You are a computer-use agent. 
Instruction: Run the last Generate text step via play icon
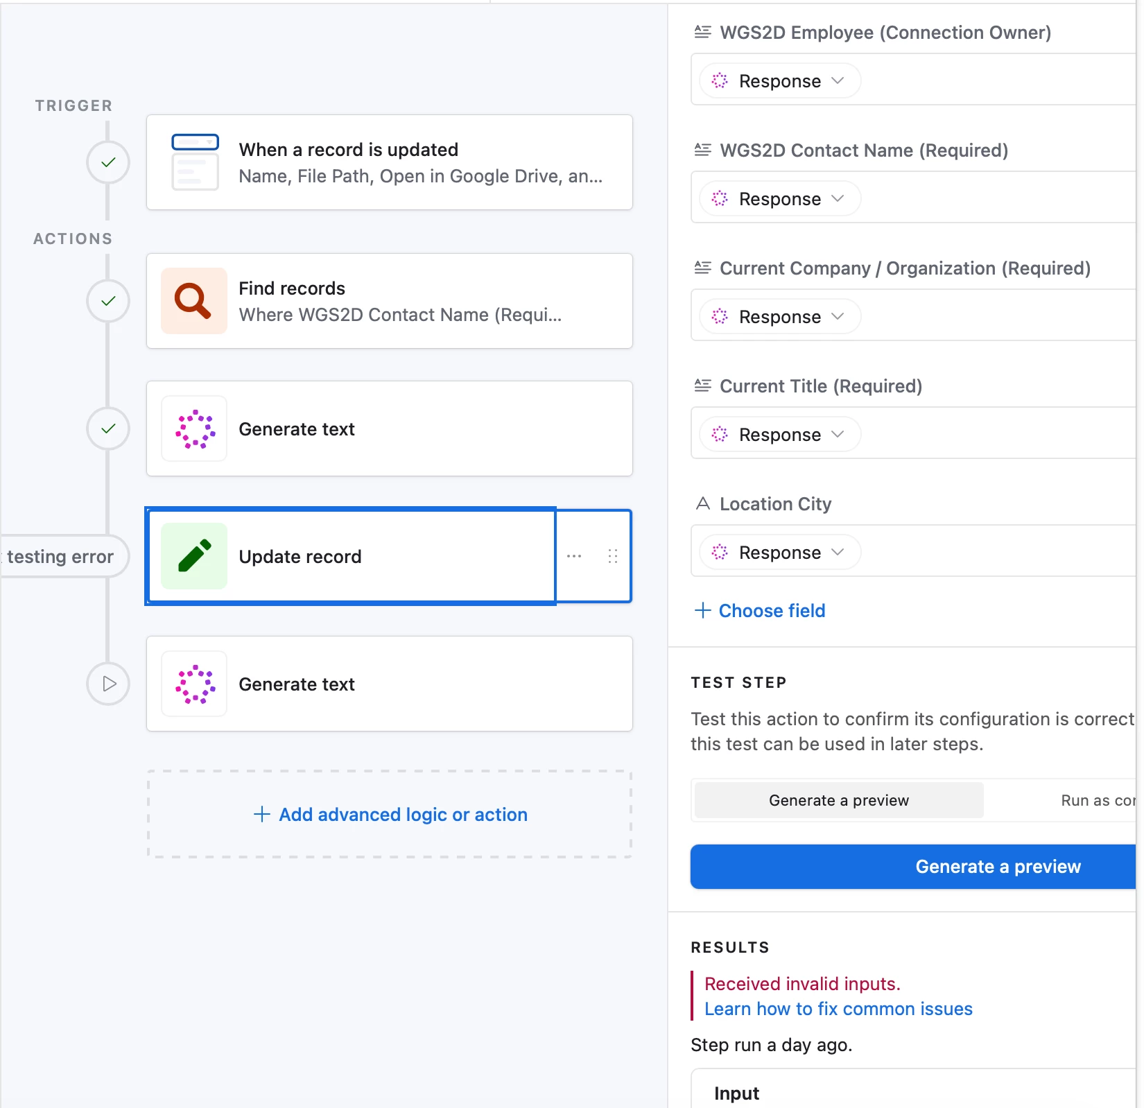click(x=108, y=684)
